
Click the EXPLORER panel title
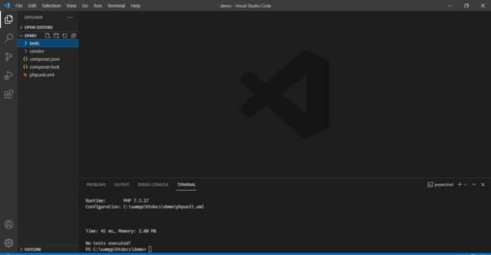point(34,18)
